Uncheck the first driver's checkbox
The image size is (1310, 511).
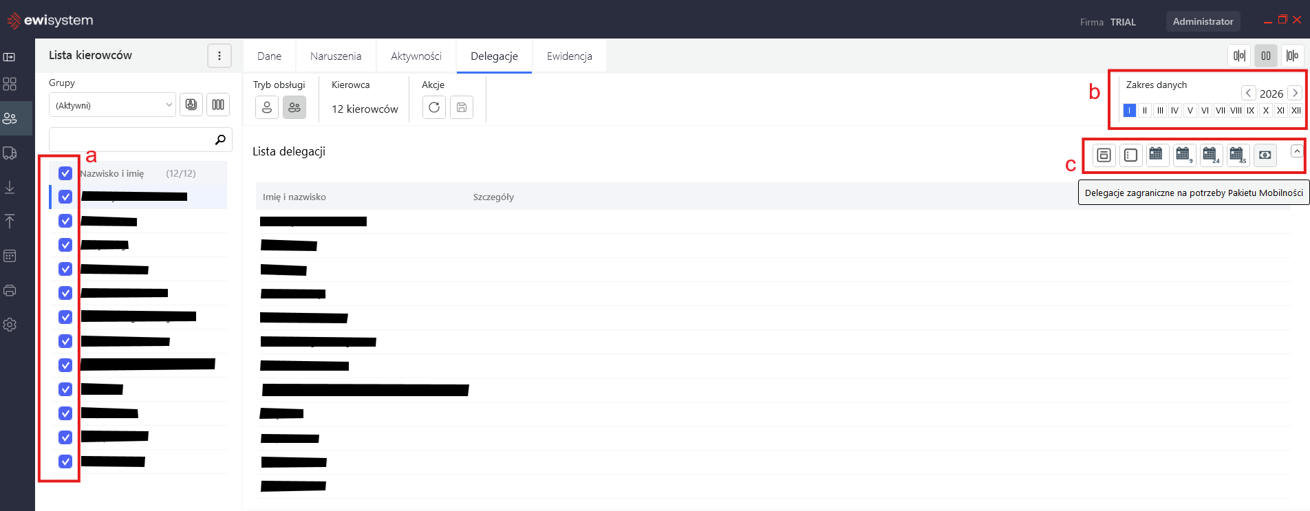(65, 197)
